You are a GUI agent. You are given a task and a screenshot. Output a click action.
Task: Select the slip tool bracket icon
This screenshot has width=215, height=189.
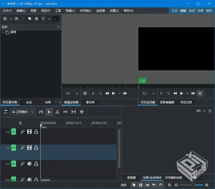(x=74, y=112)
